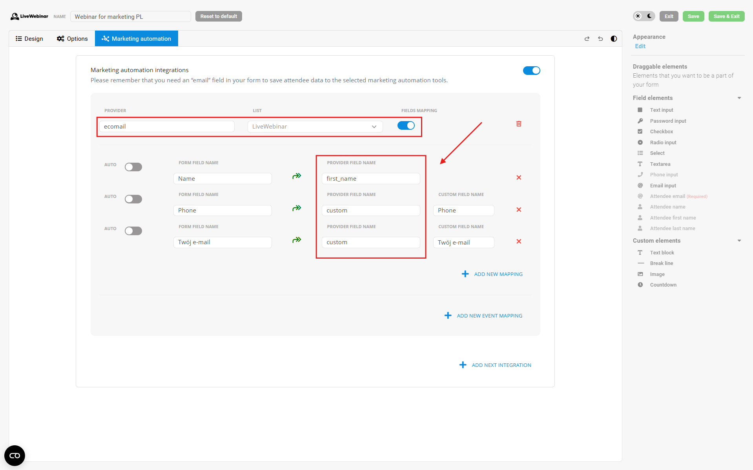Collapse the Custom elements section
Viewport: 753px width, 470px height.
pyautogui.click(x=739, y=241)
